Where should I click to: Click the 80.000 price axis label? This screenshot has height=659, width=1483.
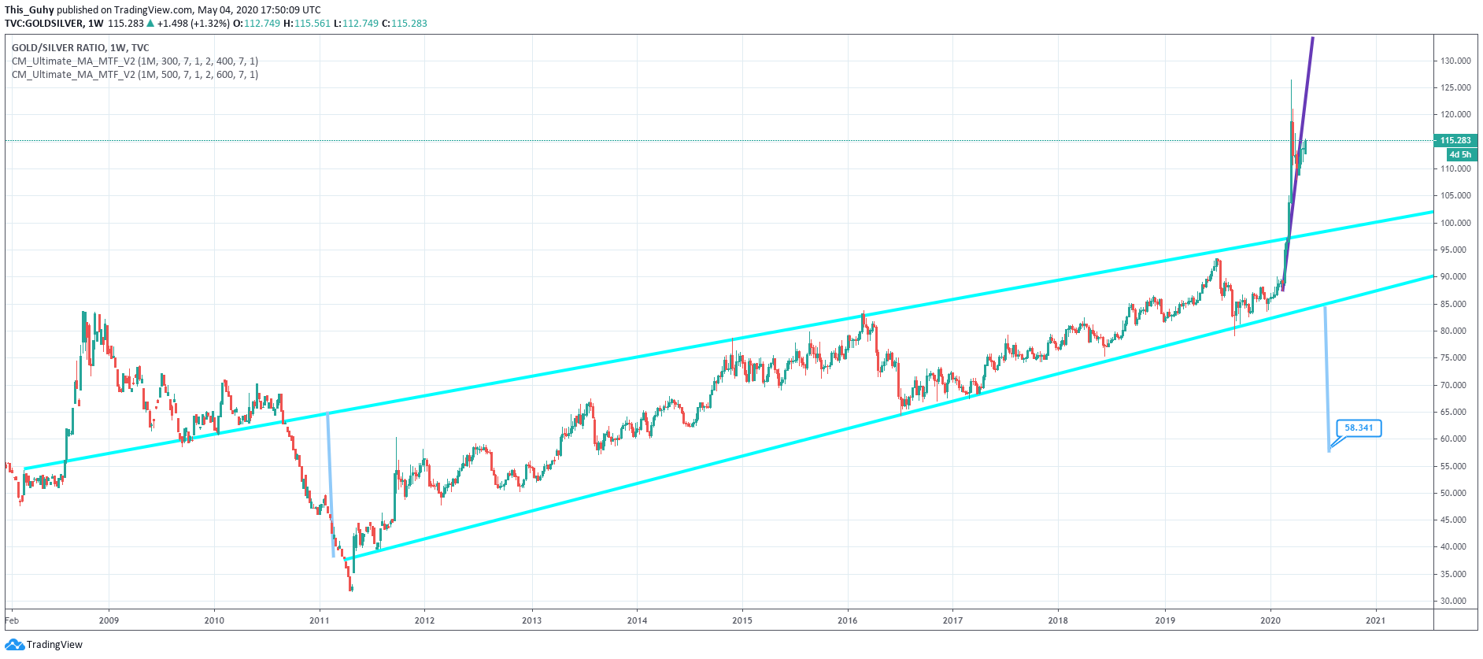pos(1455,331)
